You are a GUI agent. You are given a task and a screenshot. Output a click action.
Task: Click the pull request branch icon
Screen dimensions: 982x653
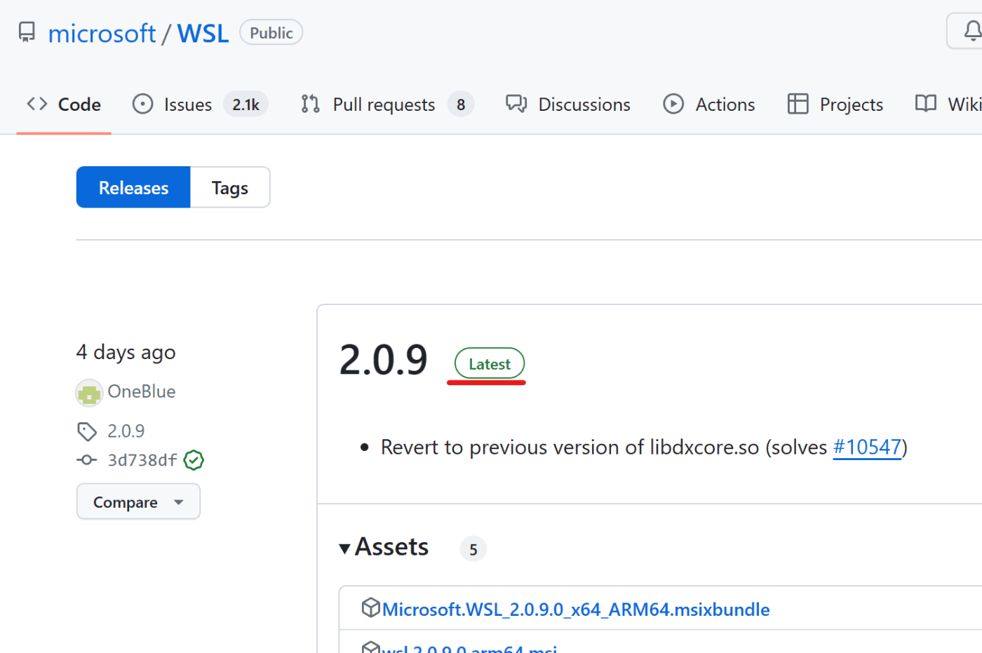click(310, 104)
